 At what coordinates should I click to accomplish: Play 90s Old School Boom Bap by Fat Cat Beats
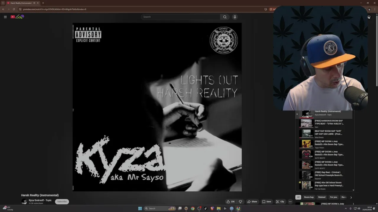coord(324,185)
